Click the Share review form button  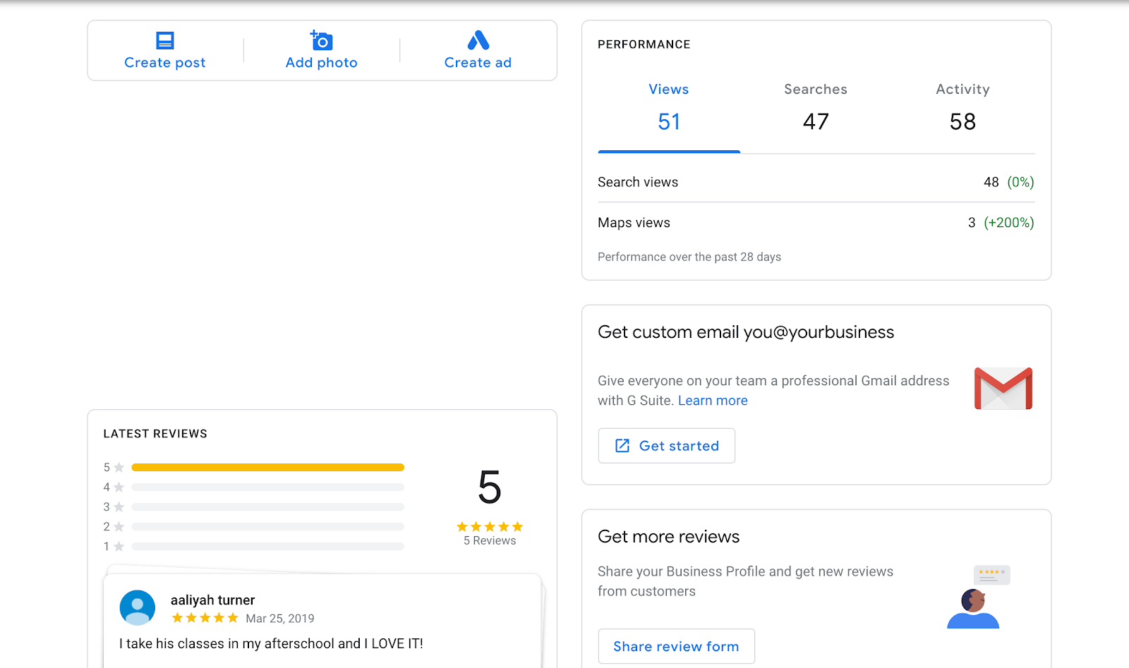[677, 646]
